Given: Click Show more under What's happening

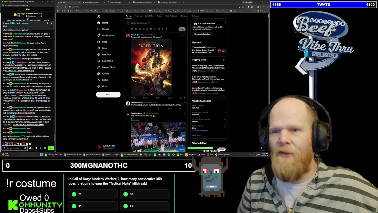Looking at the screenshot, I should click(196, 136).
